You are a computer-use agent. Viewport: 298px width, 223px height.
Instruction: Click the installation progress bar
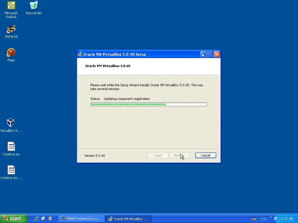[x=149, y=104]
